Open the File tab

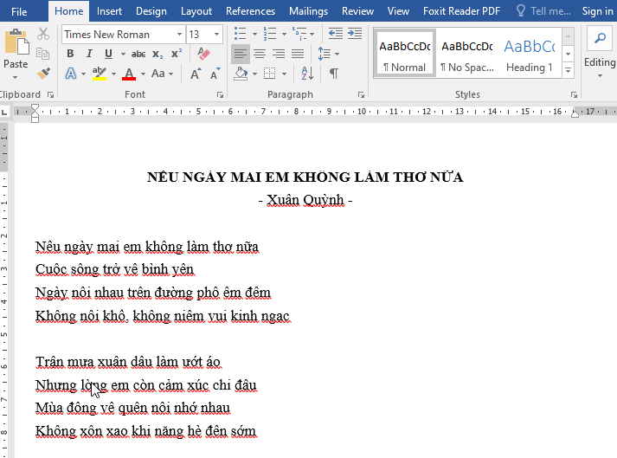[19, 11]
